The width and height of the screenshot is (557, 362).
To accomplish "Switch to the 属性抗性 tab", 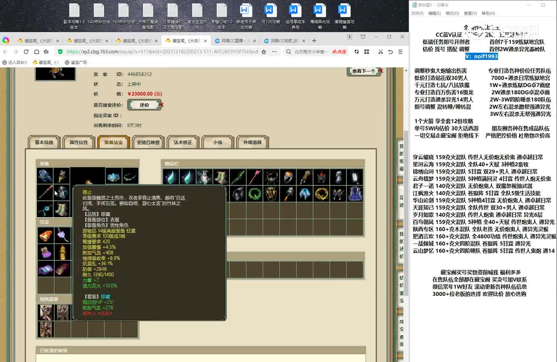I will click(x=79, y=142).
